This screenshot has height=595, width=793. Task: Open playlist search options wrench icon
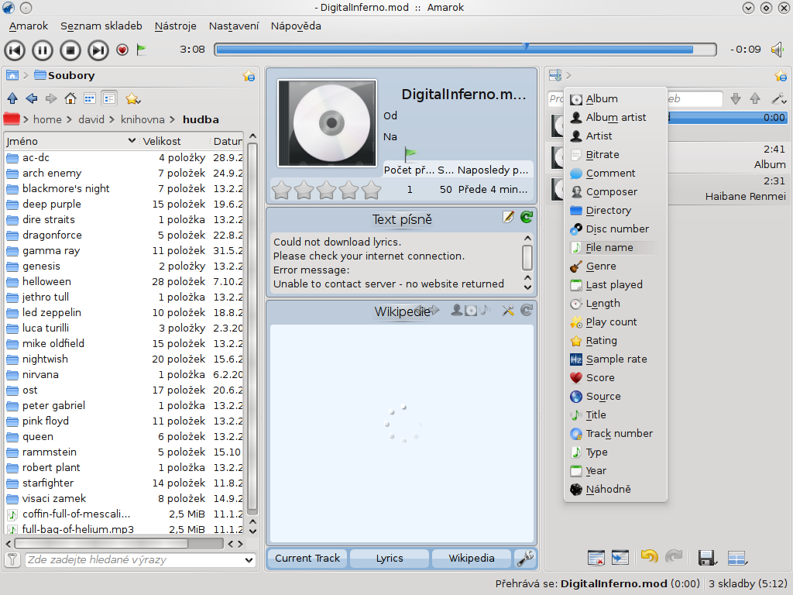pos(778,98)
